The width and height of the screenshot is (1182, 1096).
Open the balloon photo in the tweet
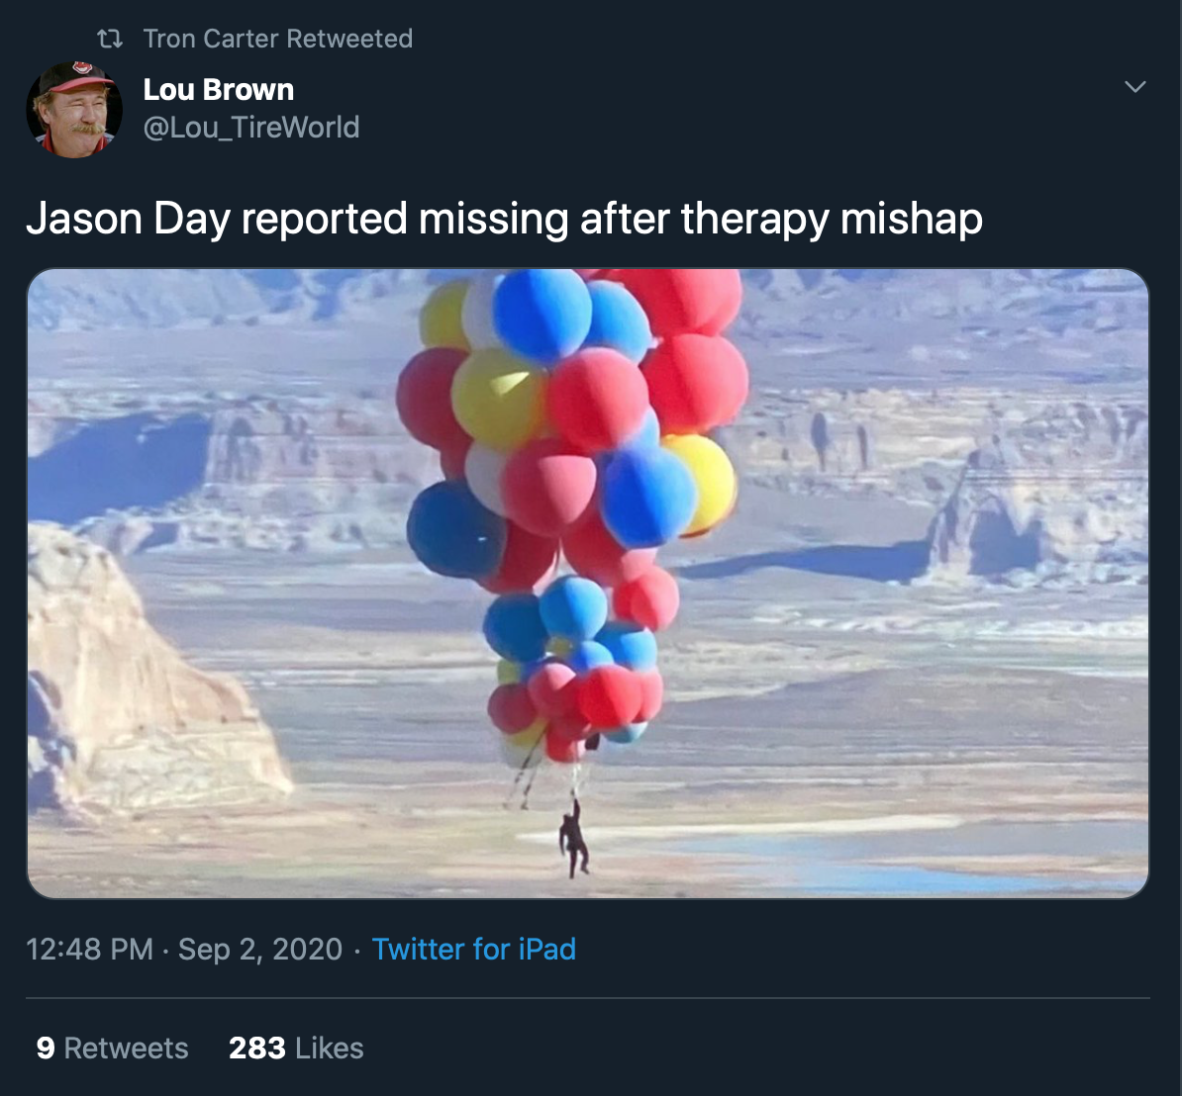click(588, 583)
